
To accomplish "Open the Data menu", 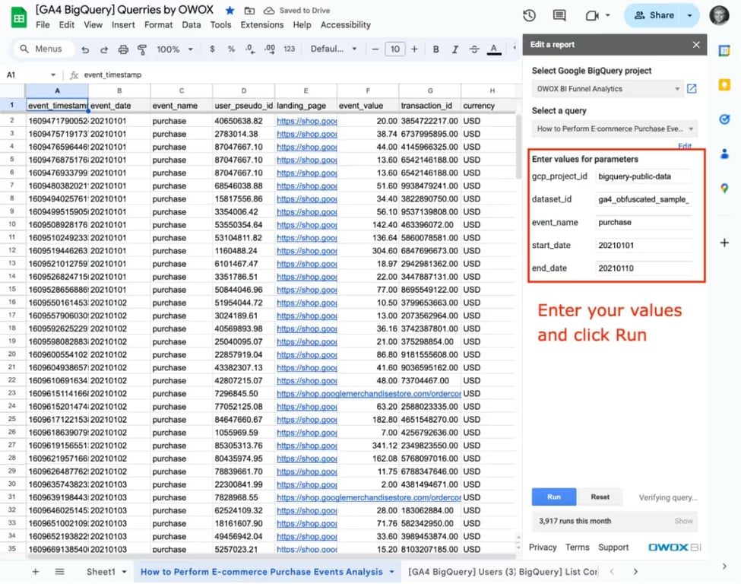I will pos(192,25).
